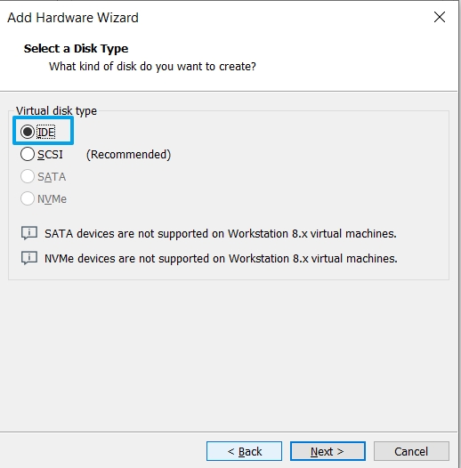Click the NVMe devices not supported message
This screenshot has height=468, width=461.
221,259
